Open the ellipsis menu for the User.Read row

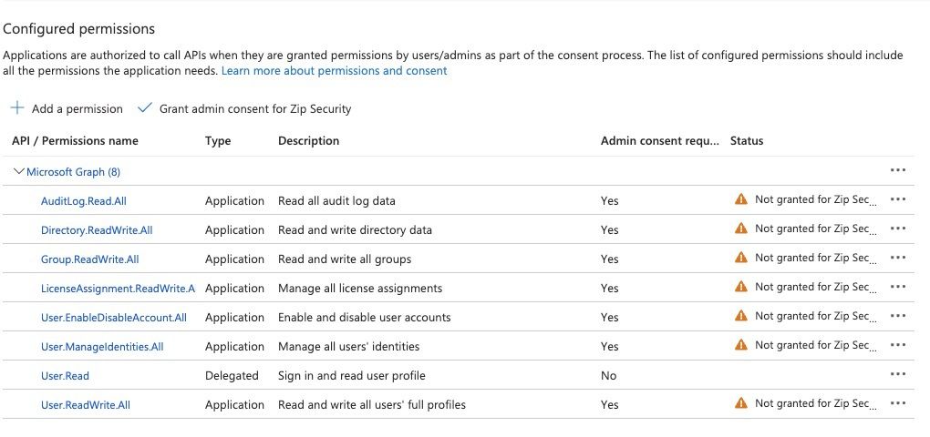tap(898, 374)
